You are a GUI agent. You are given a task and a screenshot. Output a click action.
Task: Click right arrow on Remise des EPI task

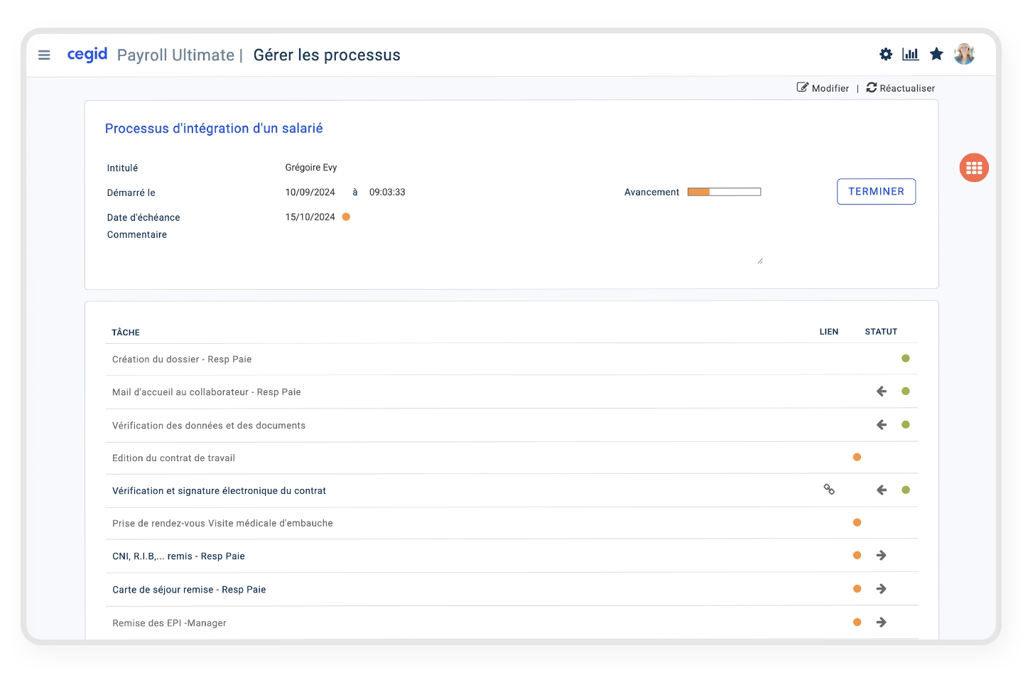tap(882, 622)
